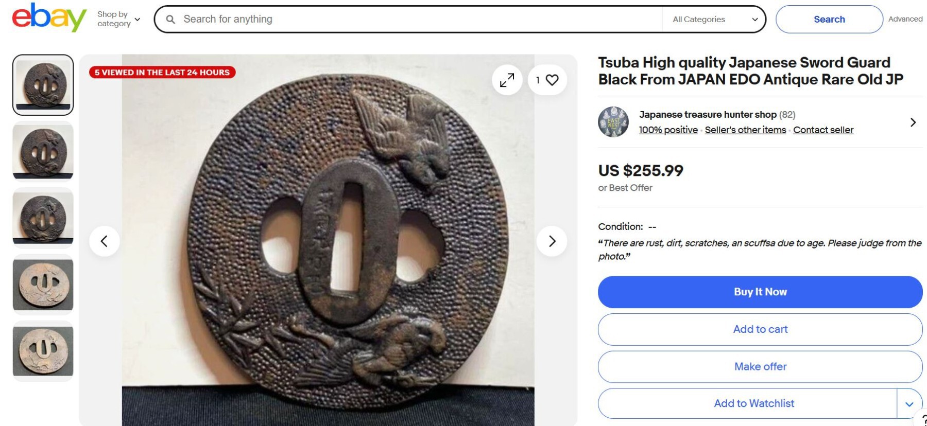Click the Add to cart button
This screenshot has width=927, height=426.
760,329
